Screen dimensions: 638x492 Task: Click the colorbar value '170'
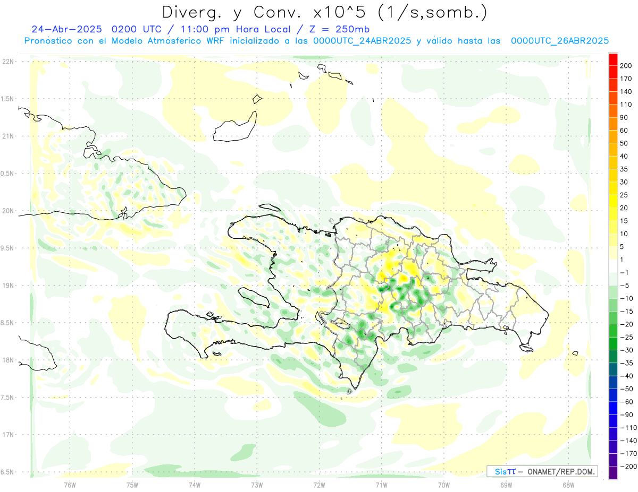click(626, 79)
